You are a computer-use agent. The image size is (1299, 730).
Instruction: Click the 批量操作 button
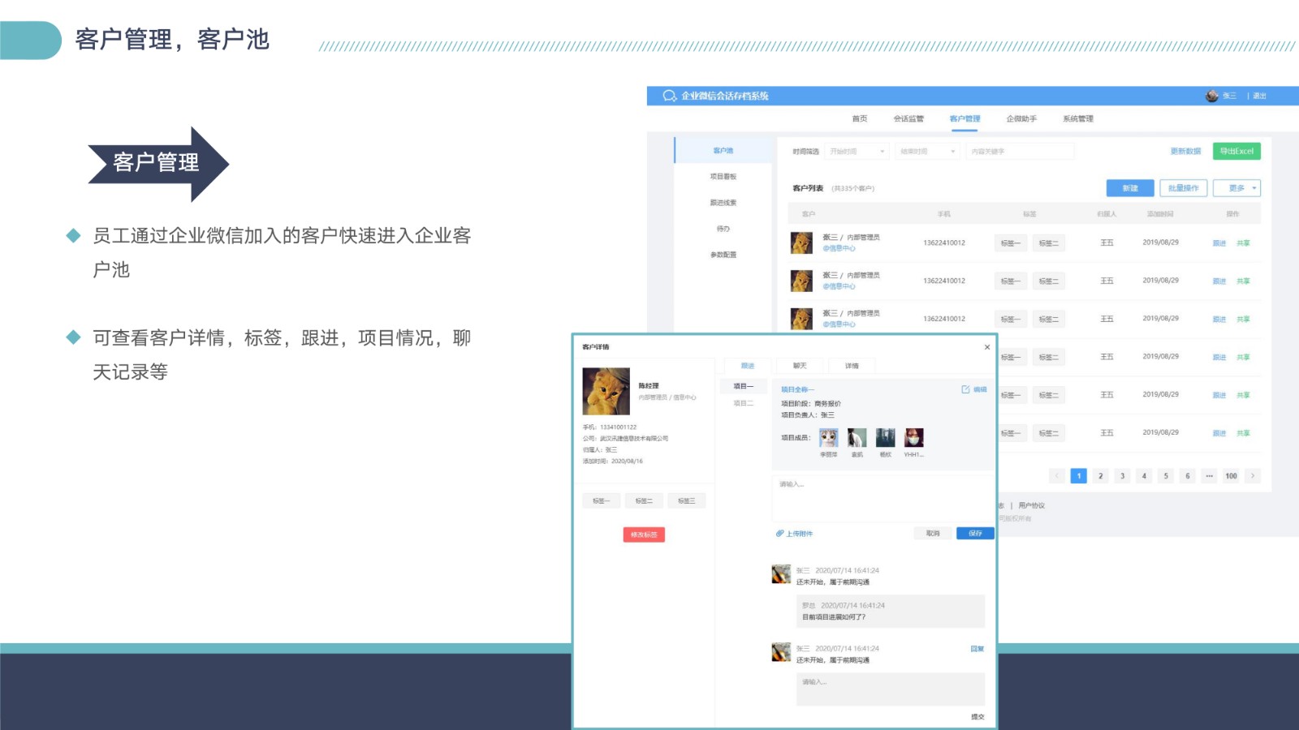[x=1184, y=188]
